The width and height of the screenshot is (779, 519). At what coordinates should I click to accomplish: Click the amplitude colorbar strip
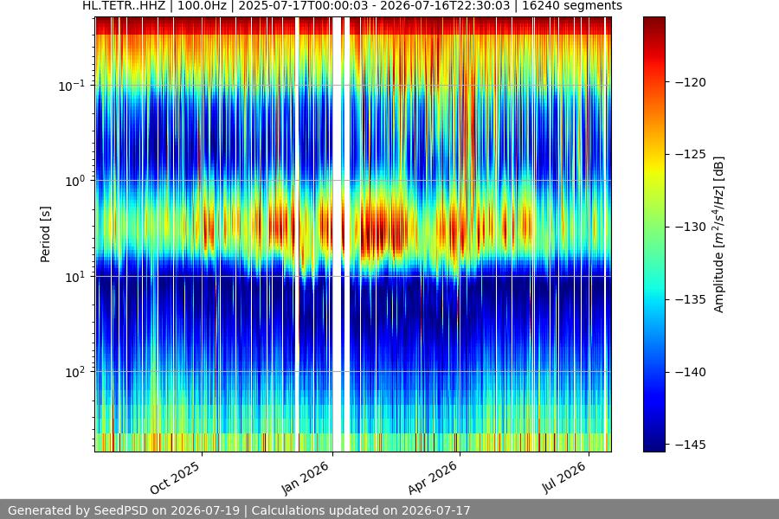coord(654,234)
